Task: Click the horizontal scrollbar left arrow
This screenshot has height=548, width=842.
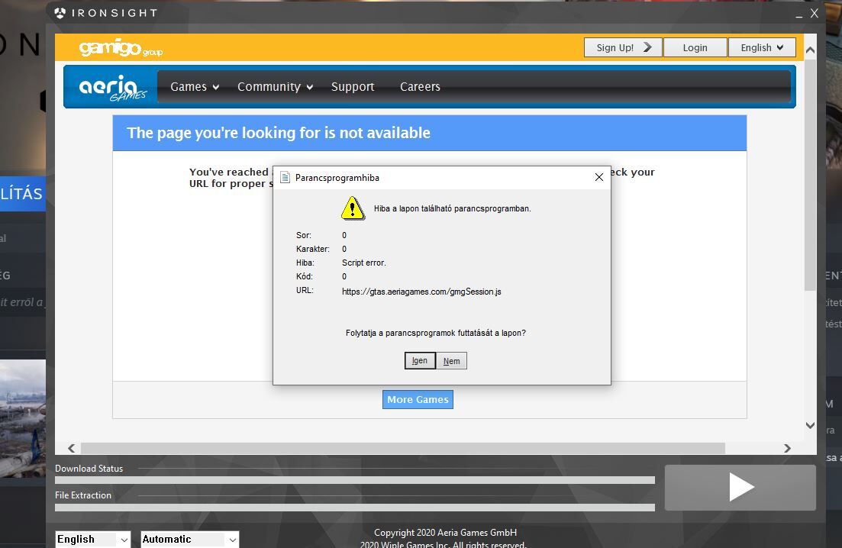Action: click(72, 448)
